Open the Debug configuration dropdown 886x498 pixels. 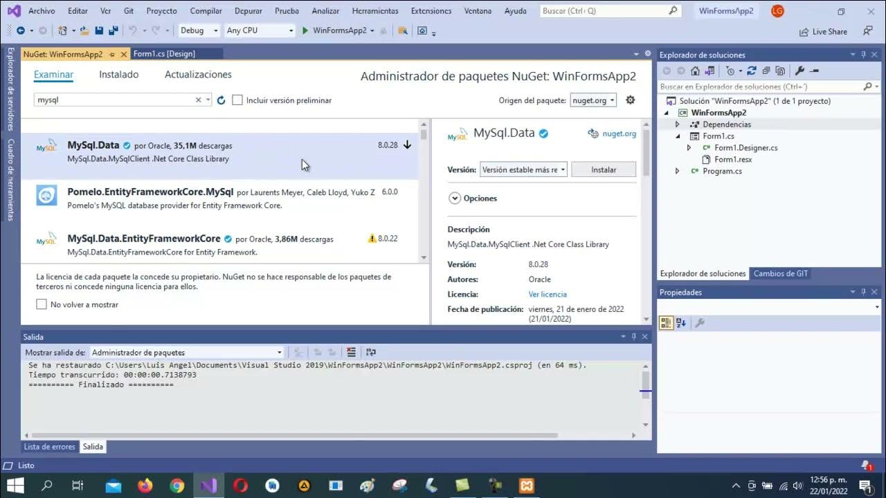(199, 30)
